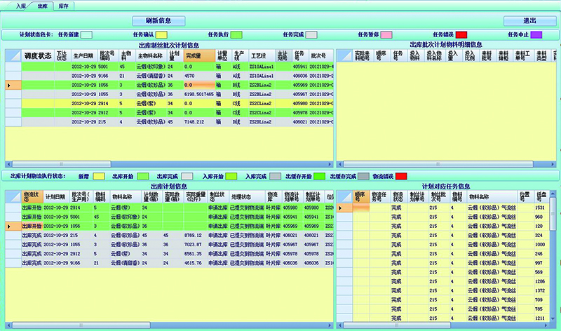This screenshot has width=561, height=331.
Task: Open the 库存 tab
Action: coord(63,5)
